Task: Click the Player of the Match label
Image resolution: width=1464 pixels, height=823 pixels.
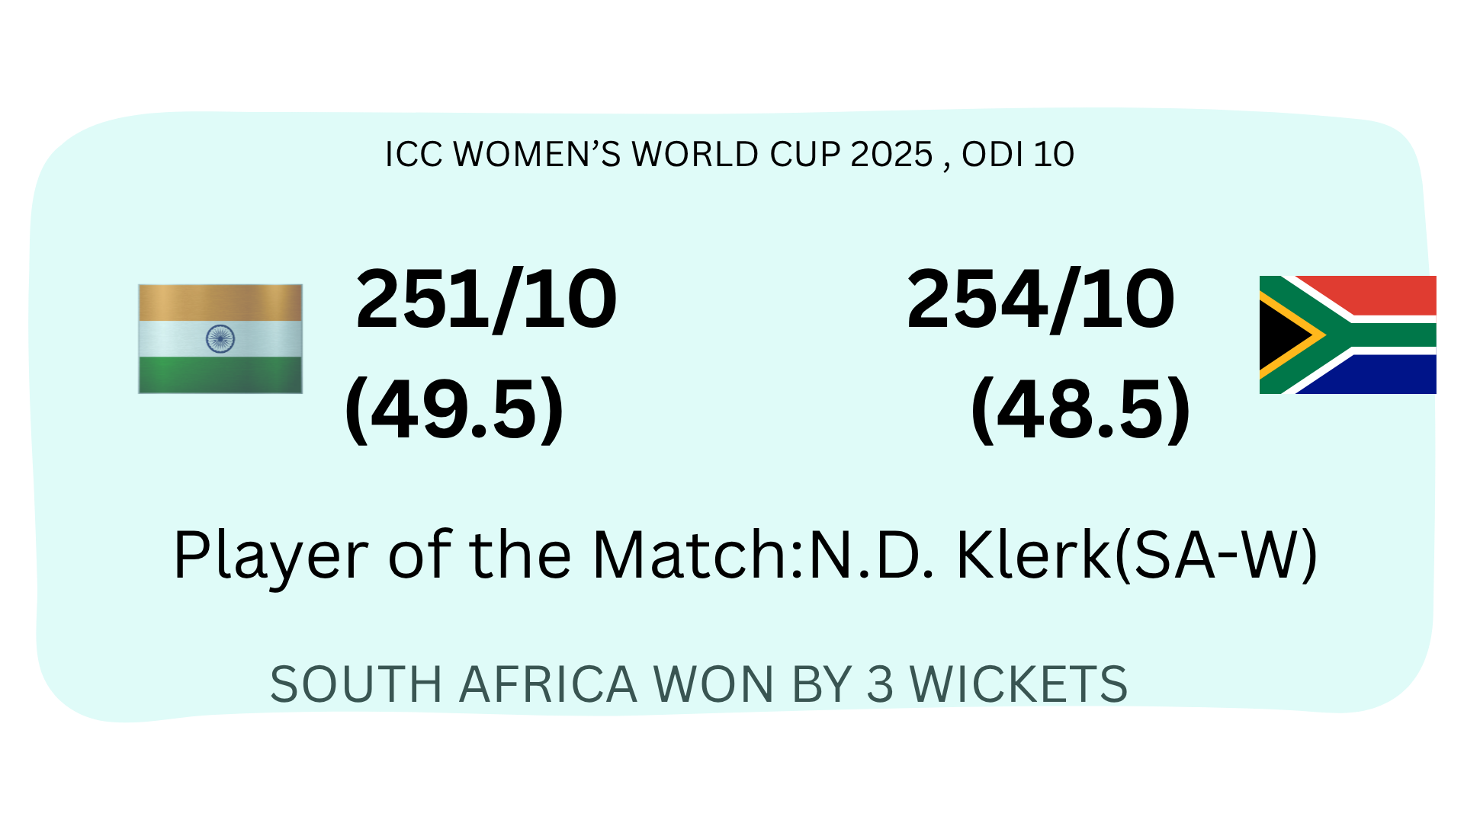Action: [x=486, y=555]
